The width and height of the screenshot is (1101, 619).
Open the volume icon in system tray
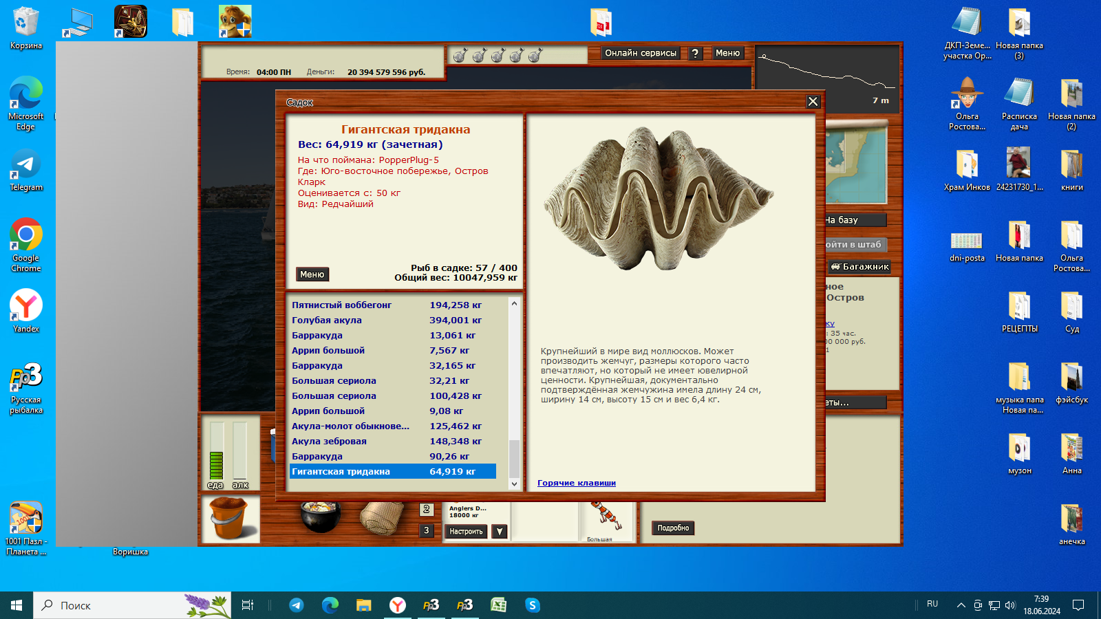coord(1010,605)
